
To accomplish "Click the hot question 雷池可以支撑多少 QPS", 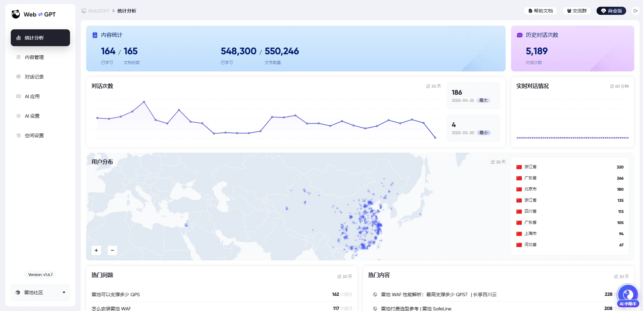I will (x=115, y=294).
